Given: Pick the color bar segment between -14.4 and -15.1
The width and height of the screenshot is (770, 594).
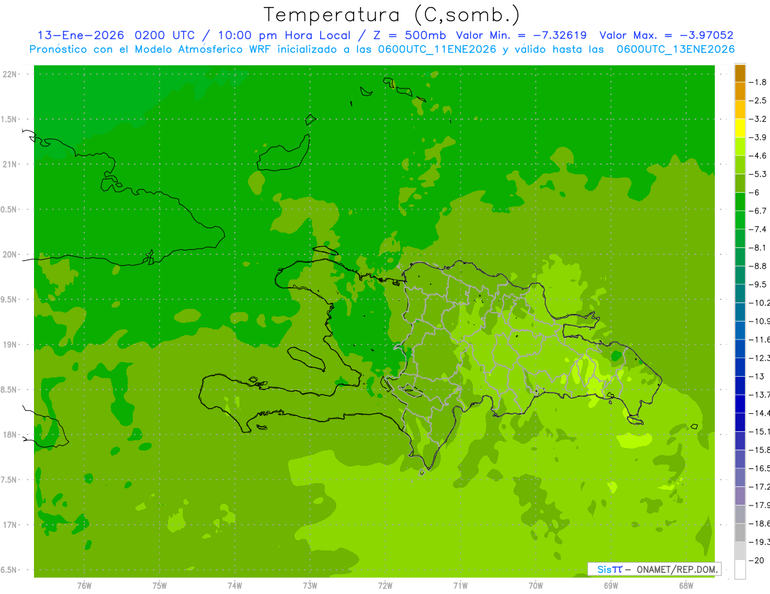Looking at the screenshot, I should 740,422.
